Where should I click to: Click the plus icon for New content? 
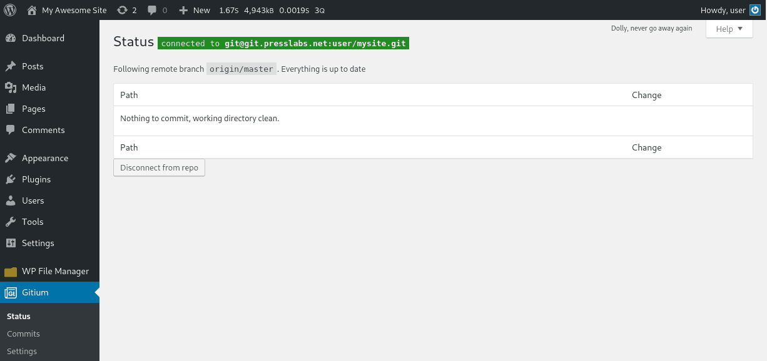(x=183, y=10)
